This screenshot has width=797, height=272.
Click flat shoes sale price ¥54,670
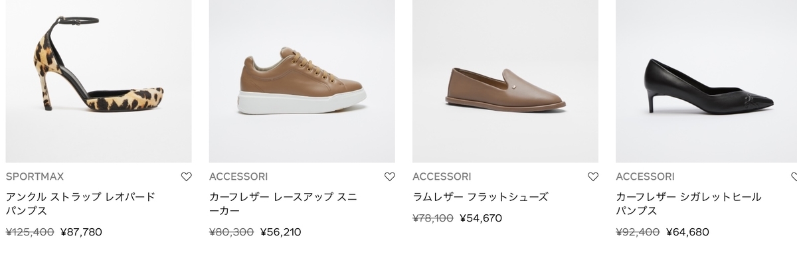tap(481, 218)
